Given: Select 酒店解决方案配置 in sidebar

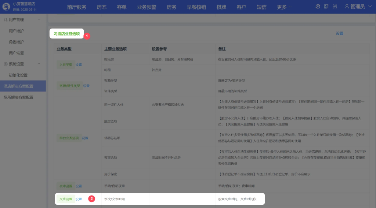Looking at the screenshot, I should 23,86.
